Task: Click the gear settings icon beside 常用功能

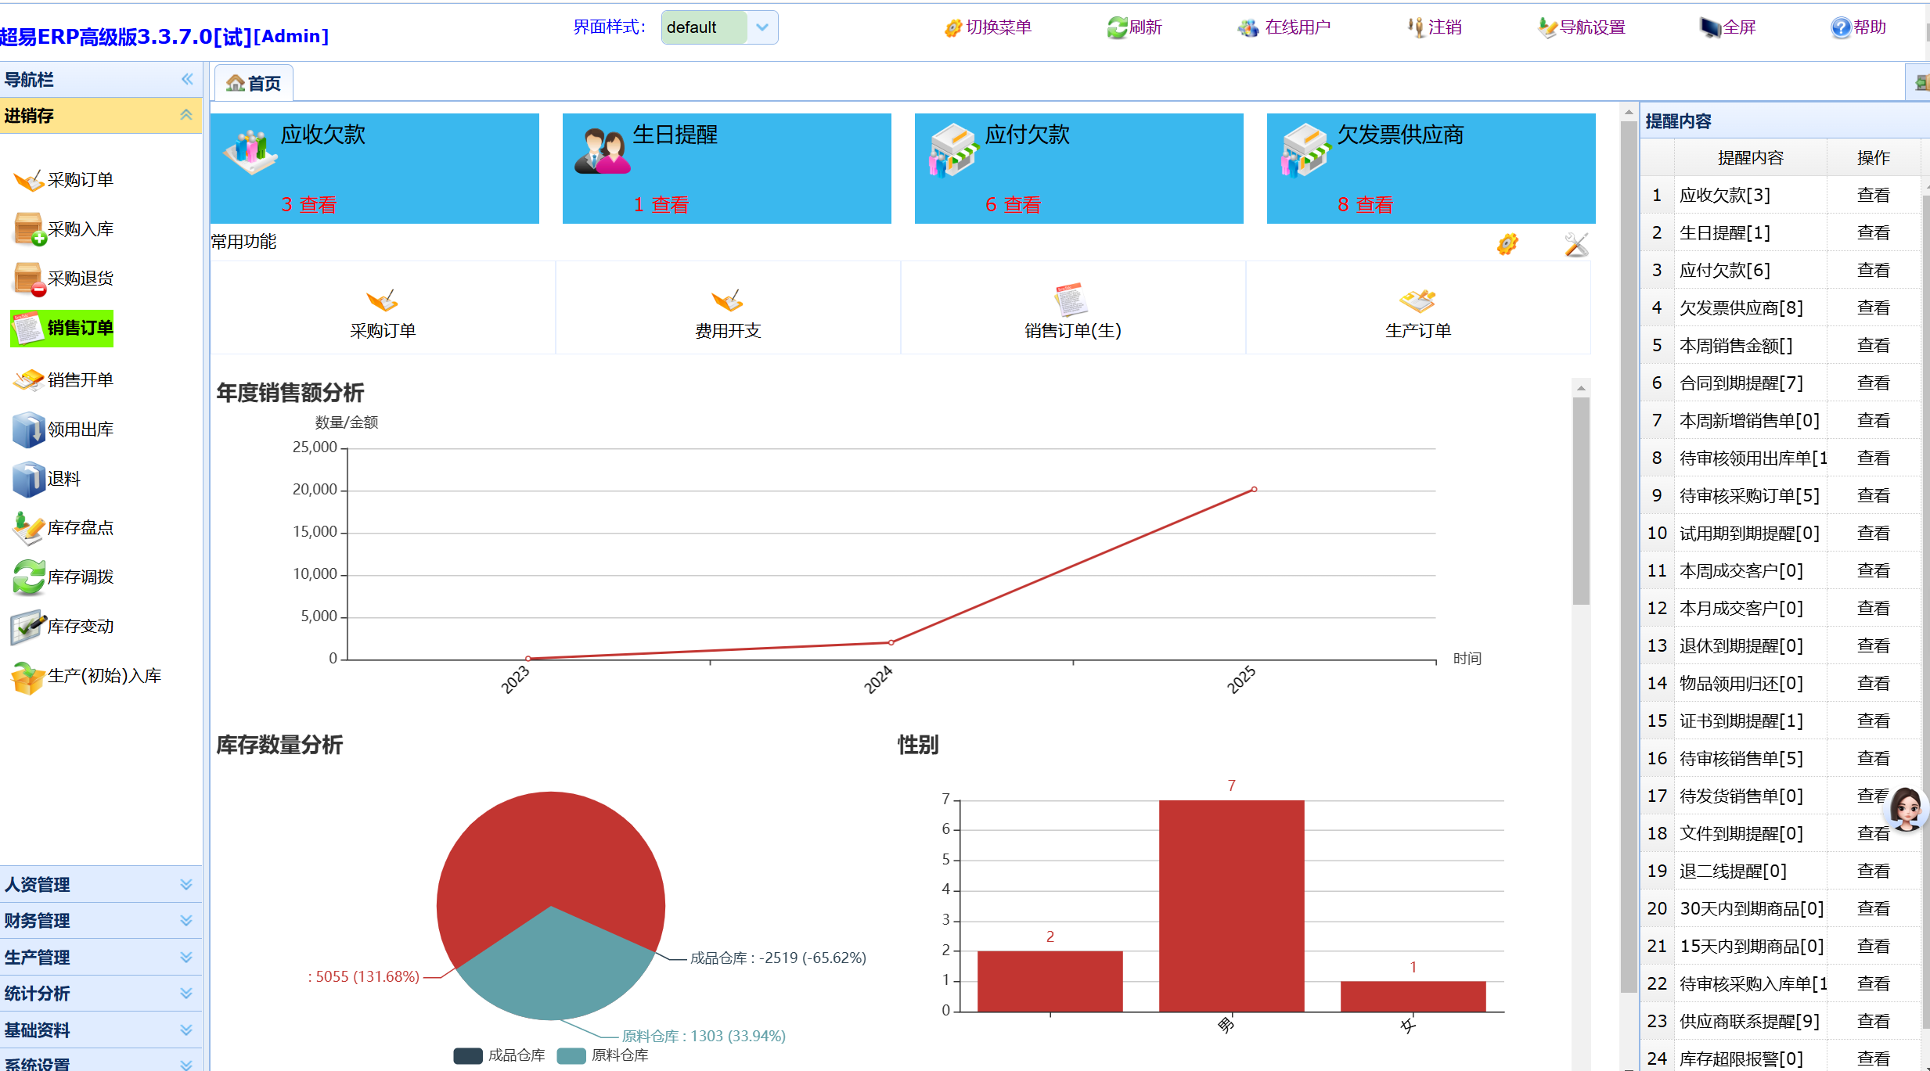Action: click(x=1507, y=245)
